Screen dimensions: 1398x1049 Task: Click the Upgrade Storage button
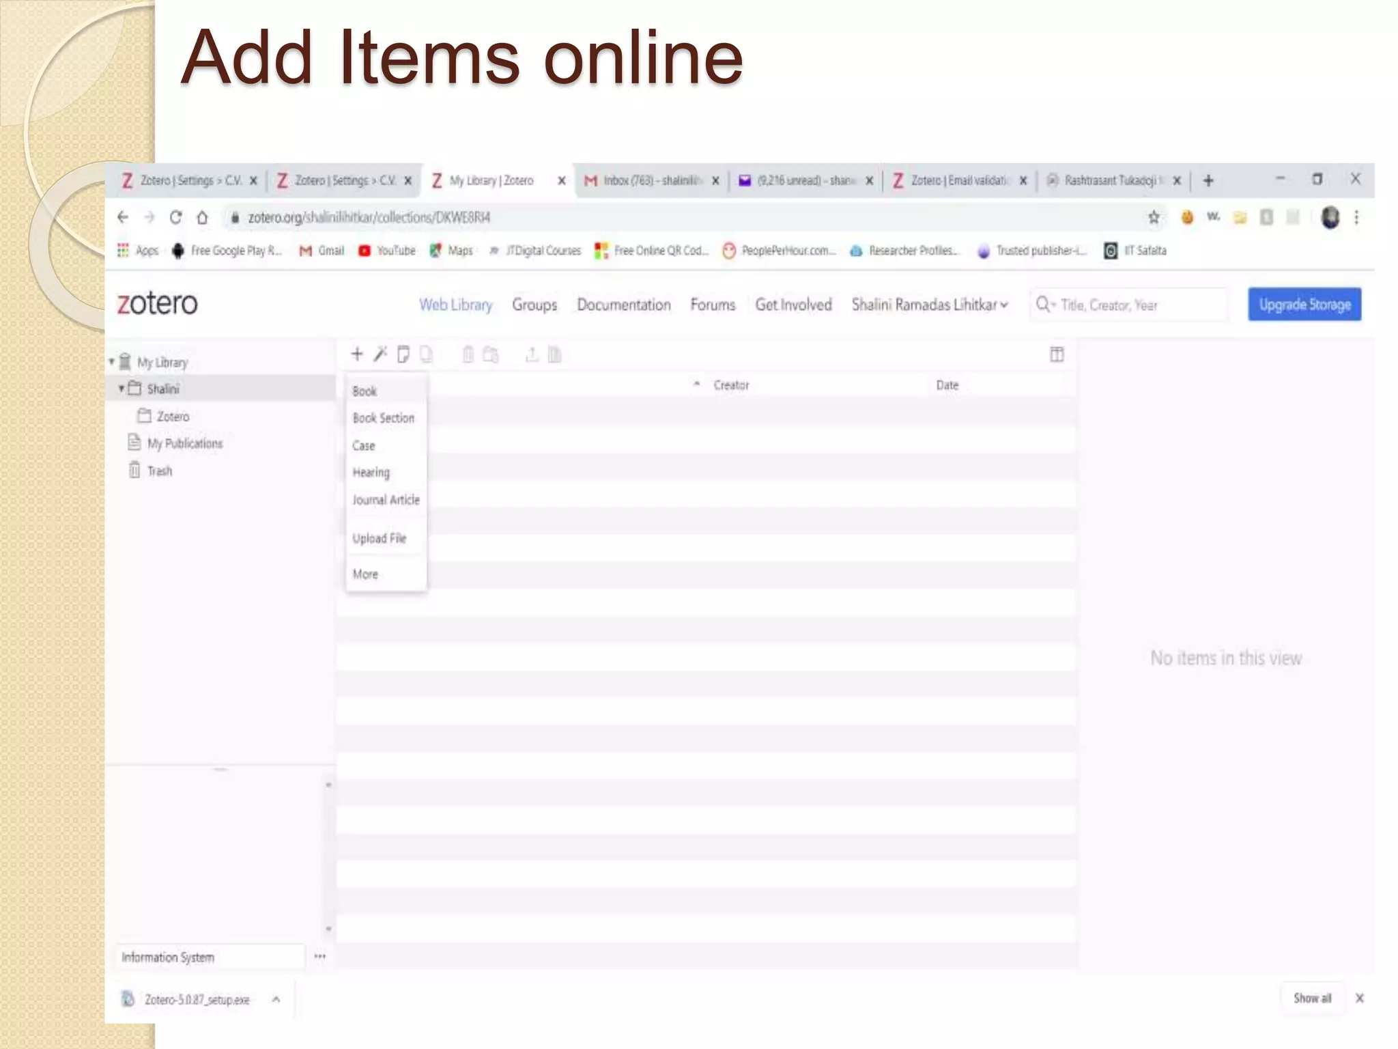[x=1304, y=305]
